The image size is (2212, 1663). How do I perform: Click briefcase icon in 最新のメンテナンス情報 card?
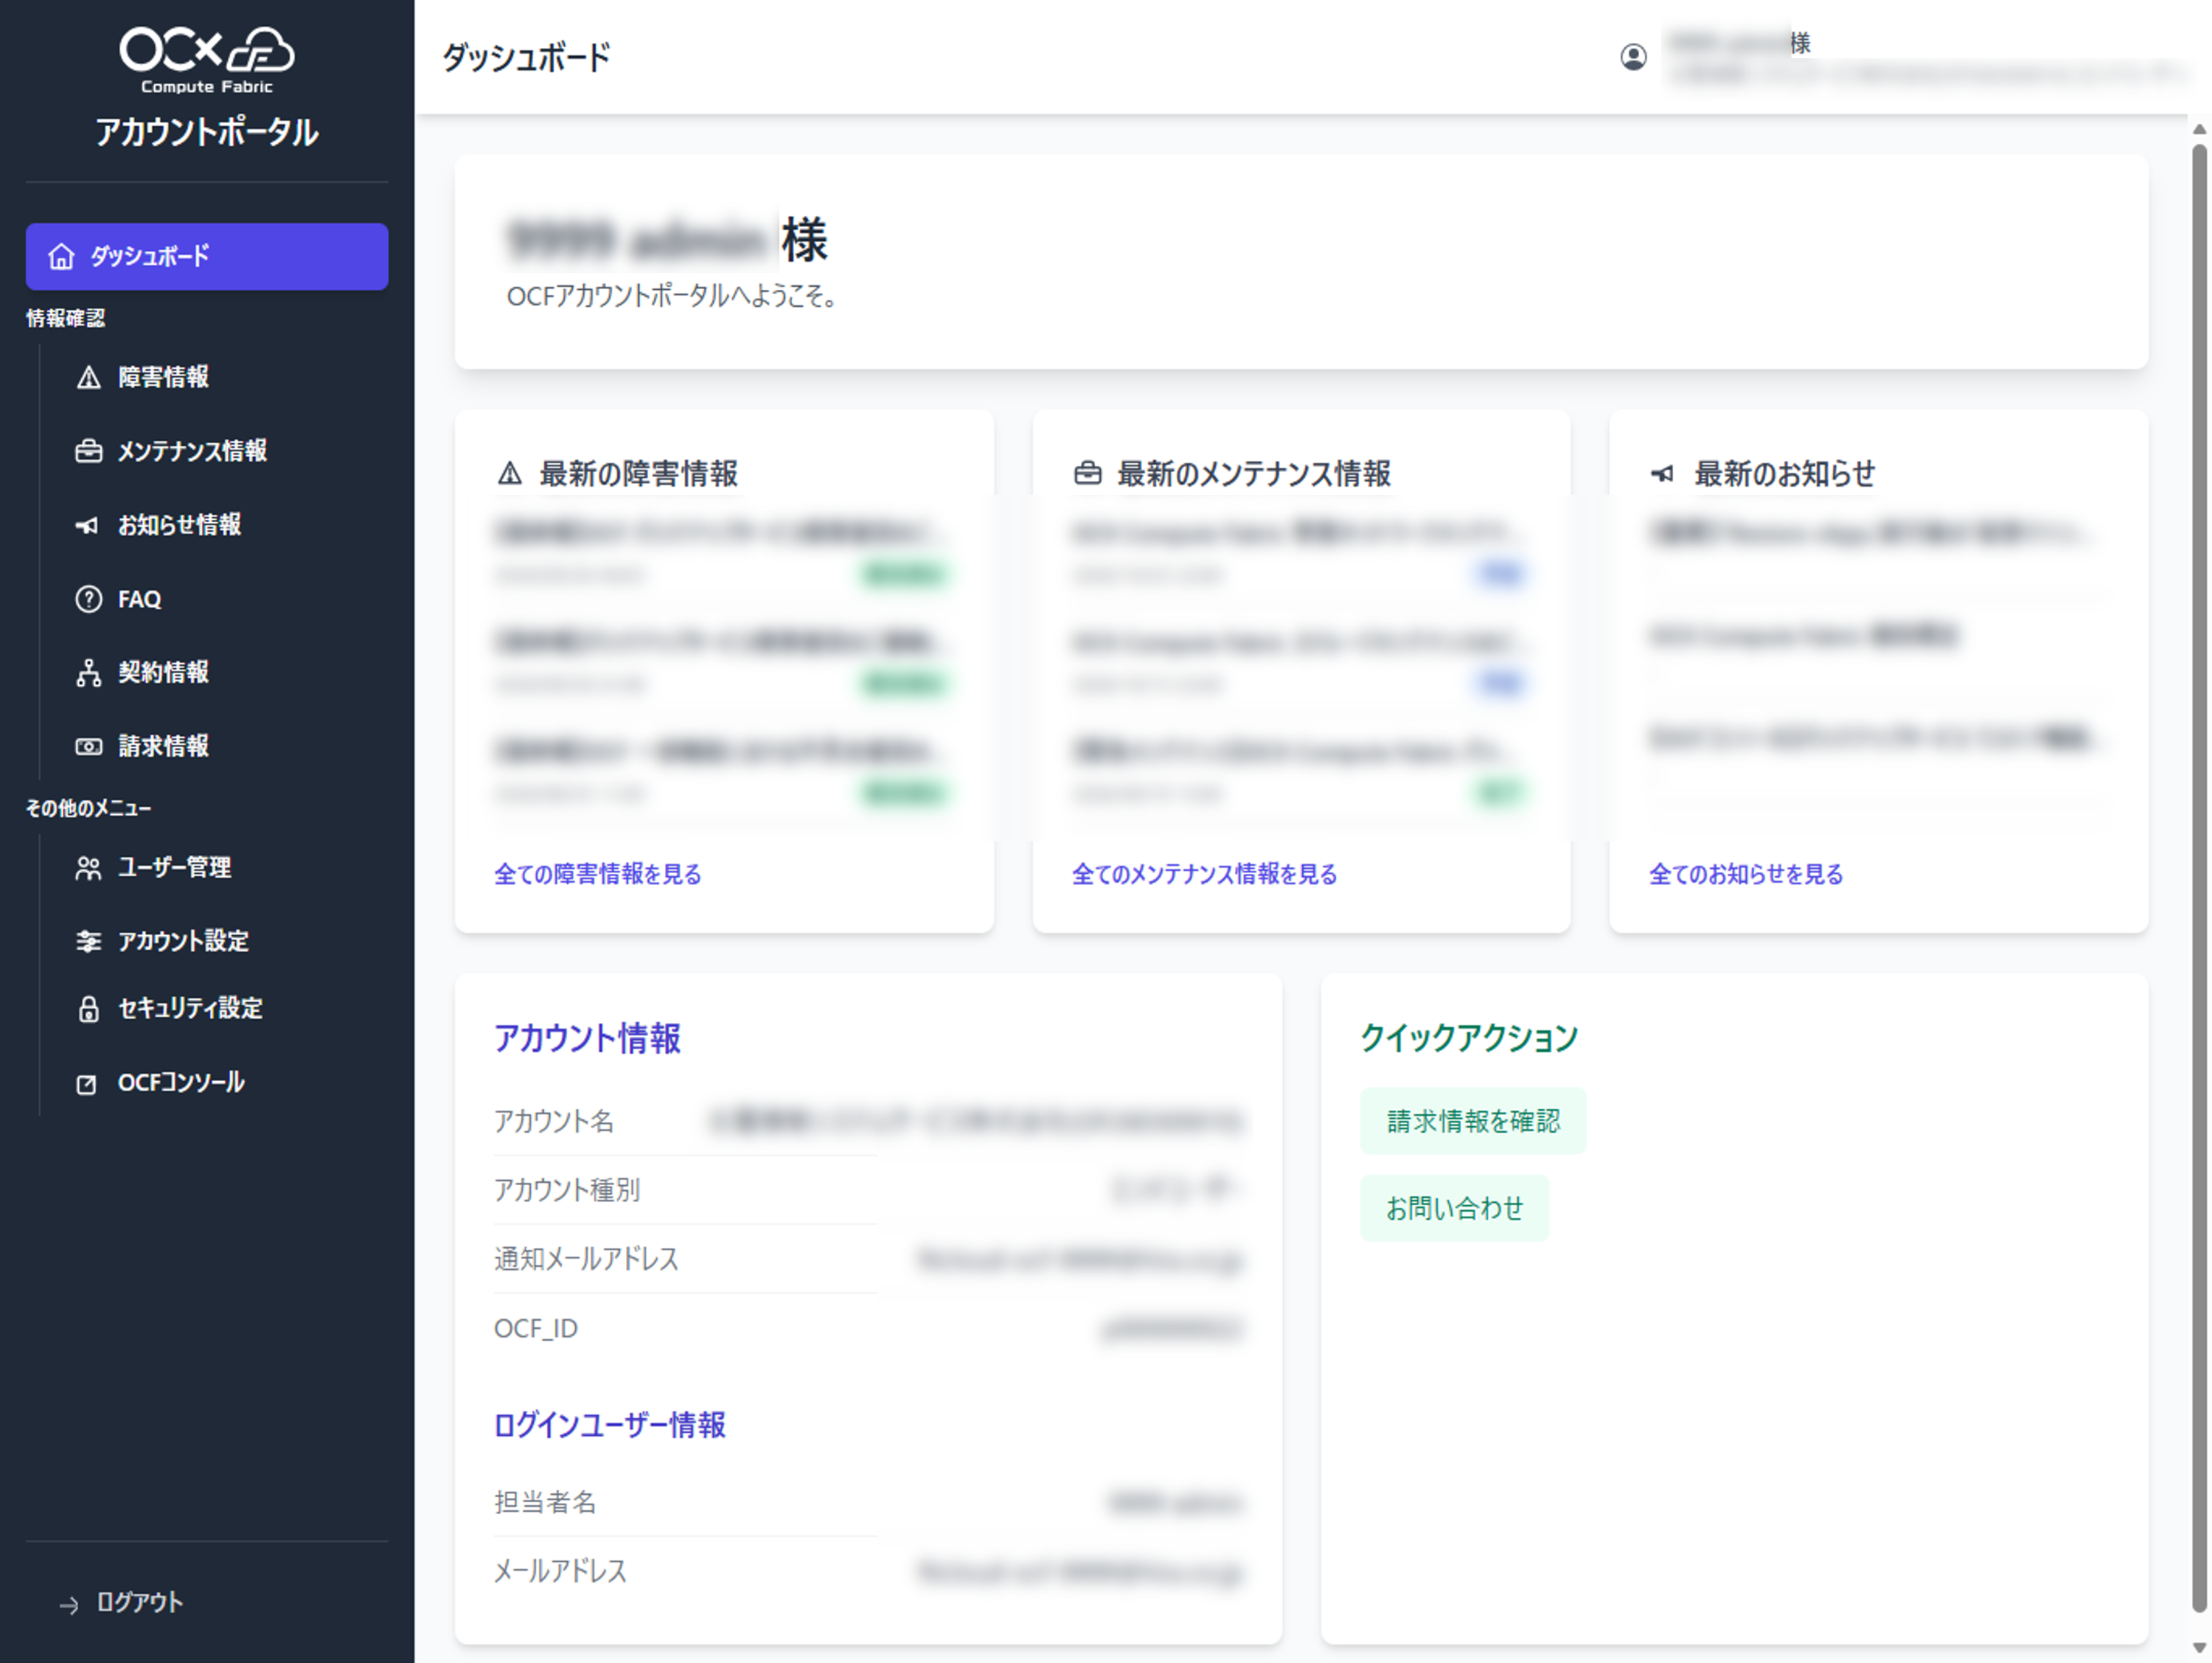[x=1087, y=473]
